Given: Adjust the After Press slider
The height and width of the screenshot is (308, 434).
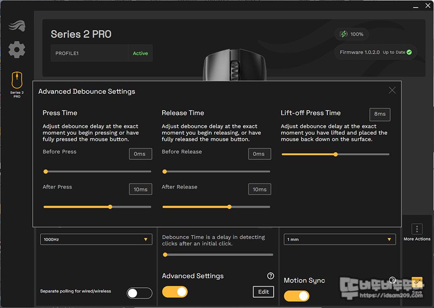Looking at the screenshot, I should coord(97,207).
